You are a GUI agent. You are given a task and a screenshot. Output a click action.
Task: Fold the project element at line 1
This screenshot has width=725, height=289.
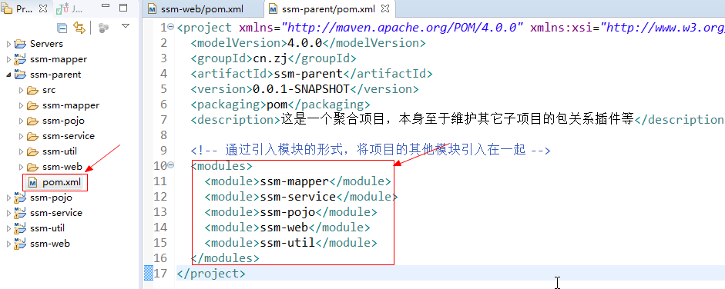171,27
